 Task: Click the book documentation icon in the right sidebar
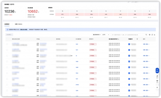click(x=157, y=81)
